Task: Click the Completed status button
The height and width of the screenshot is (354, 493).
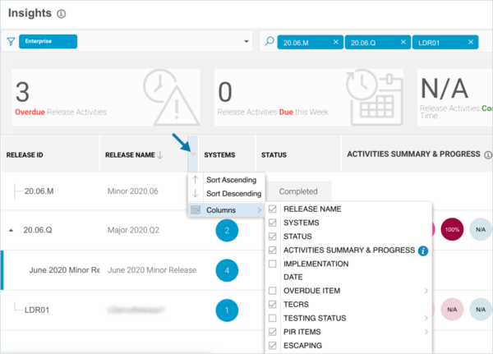Action: (298, 191)
